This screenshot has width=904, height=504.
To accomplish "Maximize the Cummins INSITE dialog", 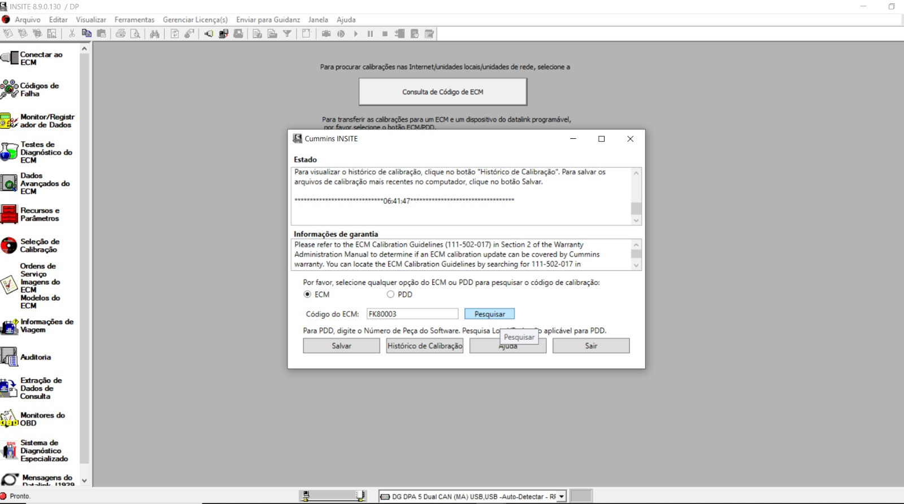I will coord(602,139).
